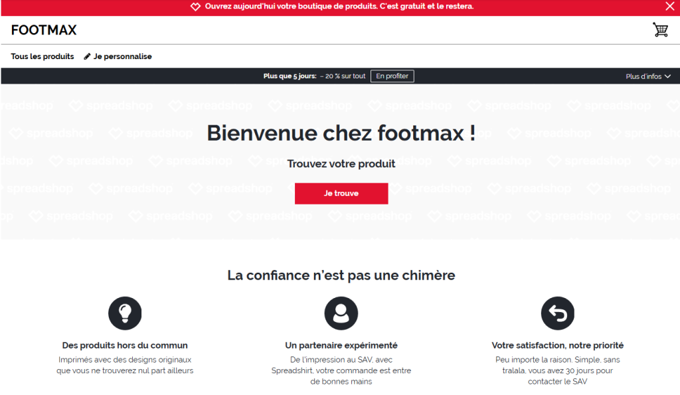Click the En profiter button
The image size is (680, 395).
coord(392,76)
